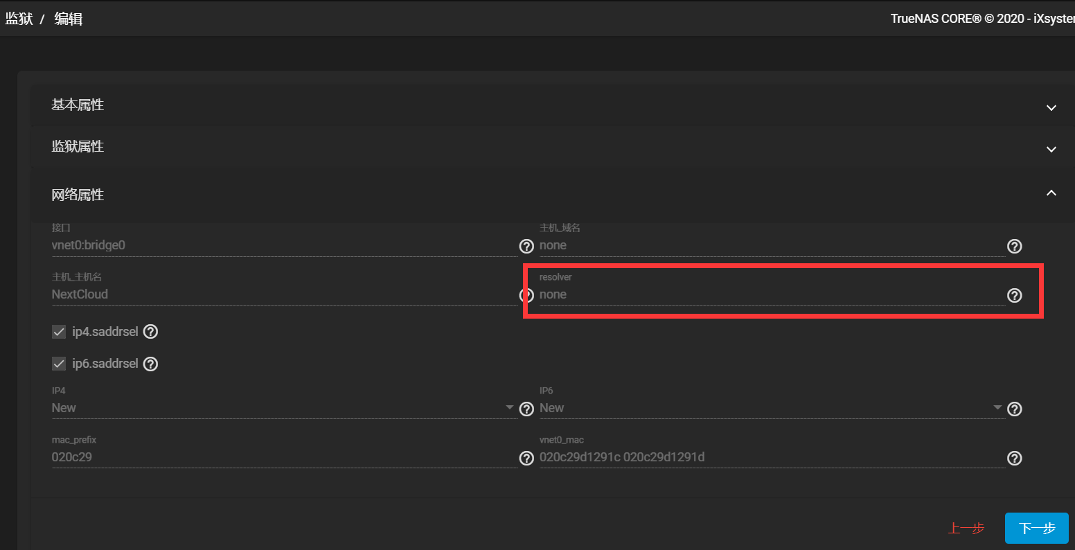Viewport: 1075px width, 550px height.
Task: Open help for the resolver field
Action: tap(1014, 295)
